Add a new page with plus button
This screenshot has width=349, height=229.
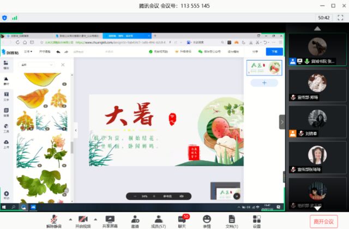pos(264,83)
